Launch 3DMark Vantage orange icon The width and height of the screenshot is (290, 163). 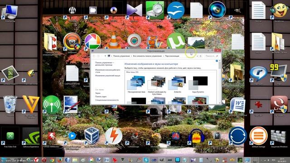[x=258, y=136]
